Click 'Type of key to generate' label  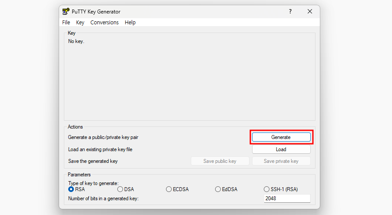point(93,183)
